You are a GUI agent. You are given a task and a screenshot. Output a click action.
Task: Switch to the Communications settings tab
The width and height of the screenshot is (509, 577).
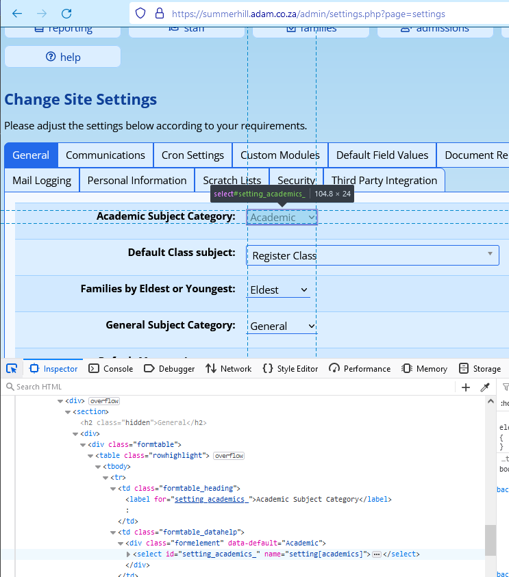[x=105, y=155]
